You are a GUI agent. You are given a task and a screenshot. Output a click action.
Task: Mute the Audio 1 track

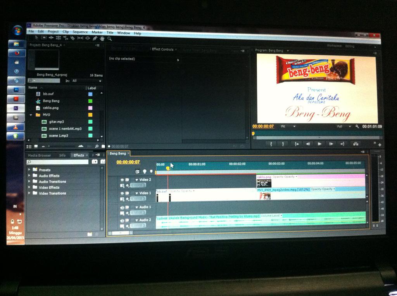coord(122,207)
